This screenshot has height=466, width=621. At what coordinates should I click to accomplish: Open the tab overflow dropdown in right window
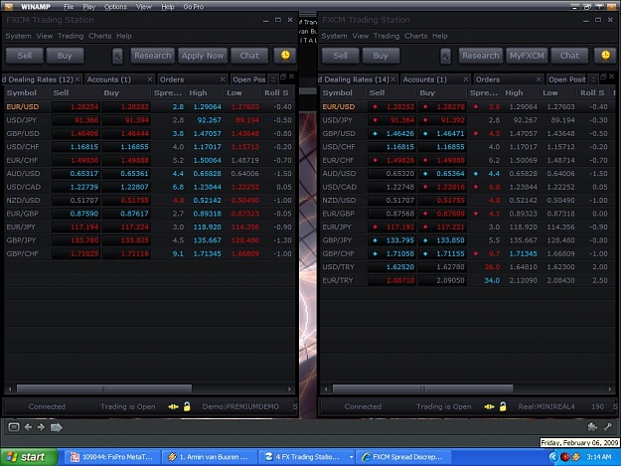[x=593, y=79]
